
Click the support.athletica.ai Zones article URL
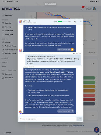tap(53, 59)
